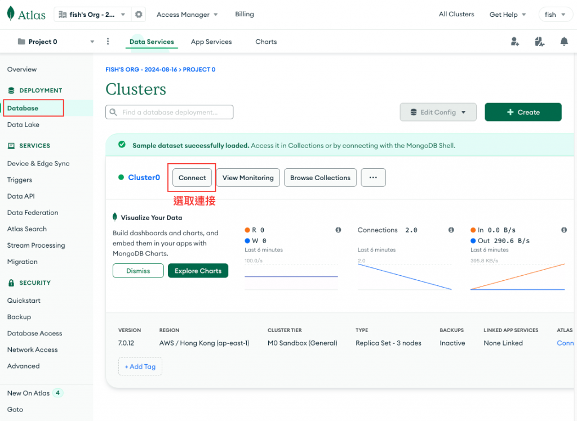The height and width of the screenshot is (421, 577).
Task: Click the '7.0.12' version value
Action: [x=126, y=343]
